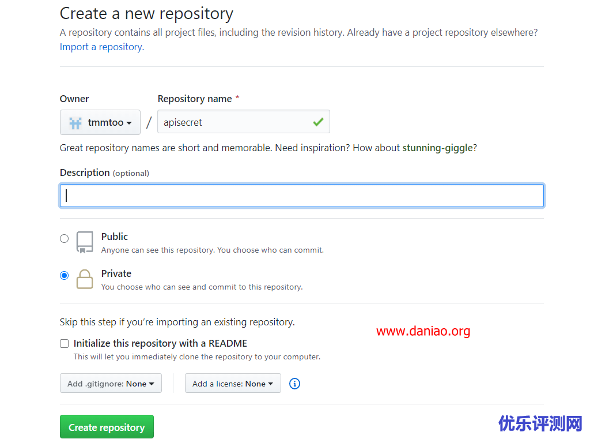The height and width of the screenshot is (439, 590).
Task: Click the Public option label
Action: 115,237
